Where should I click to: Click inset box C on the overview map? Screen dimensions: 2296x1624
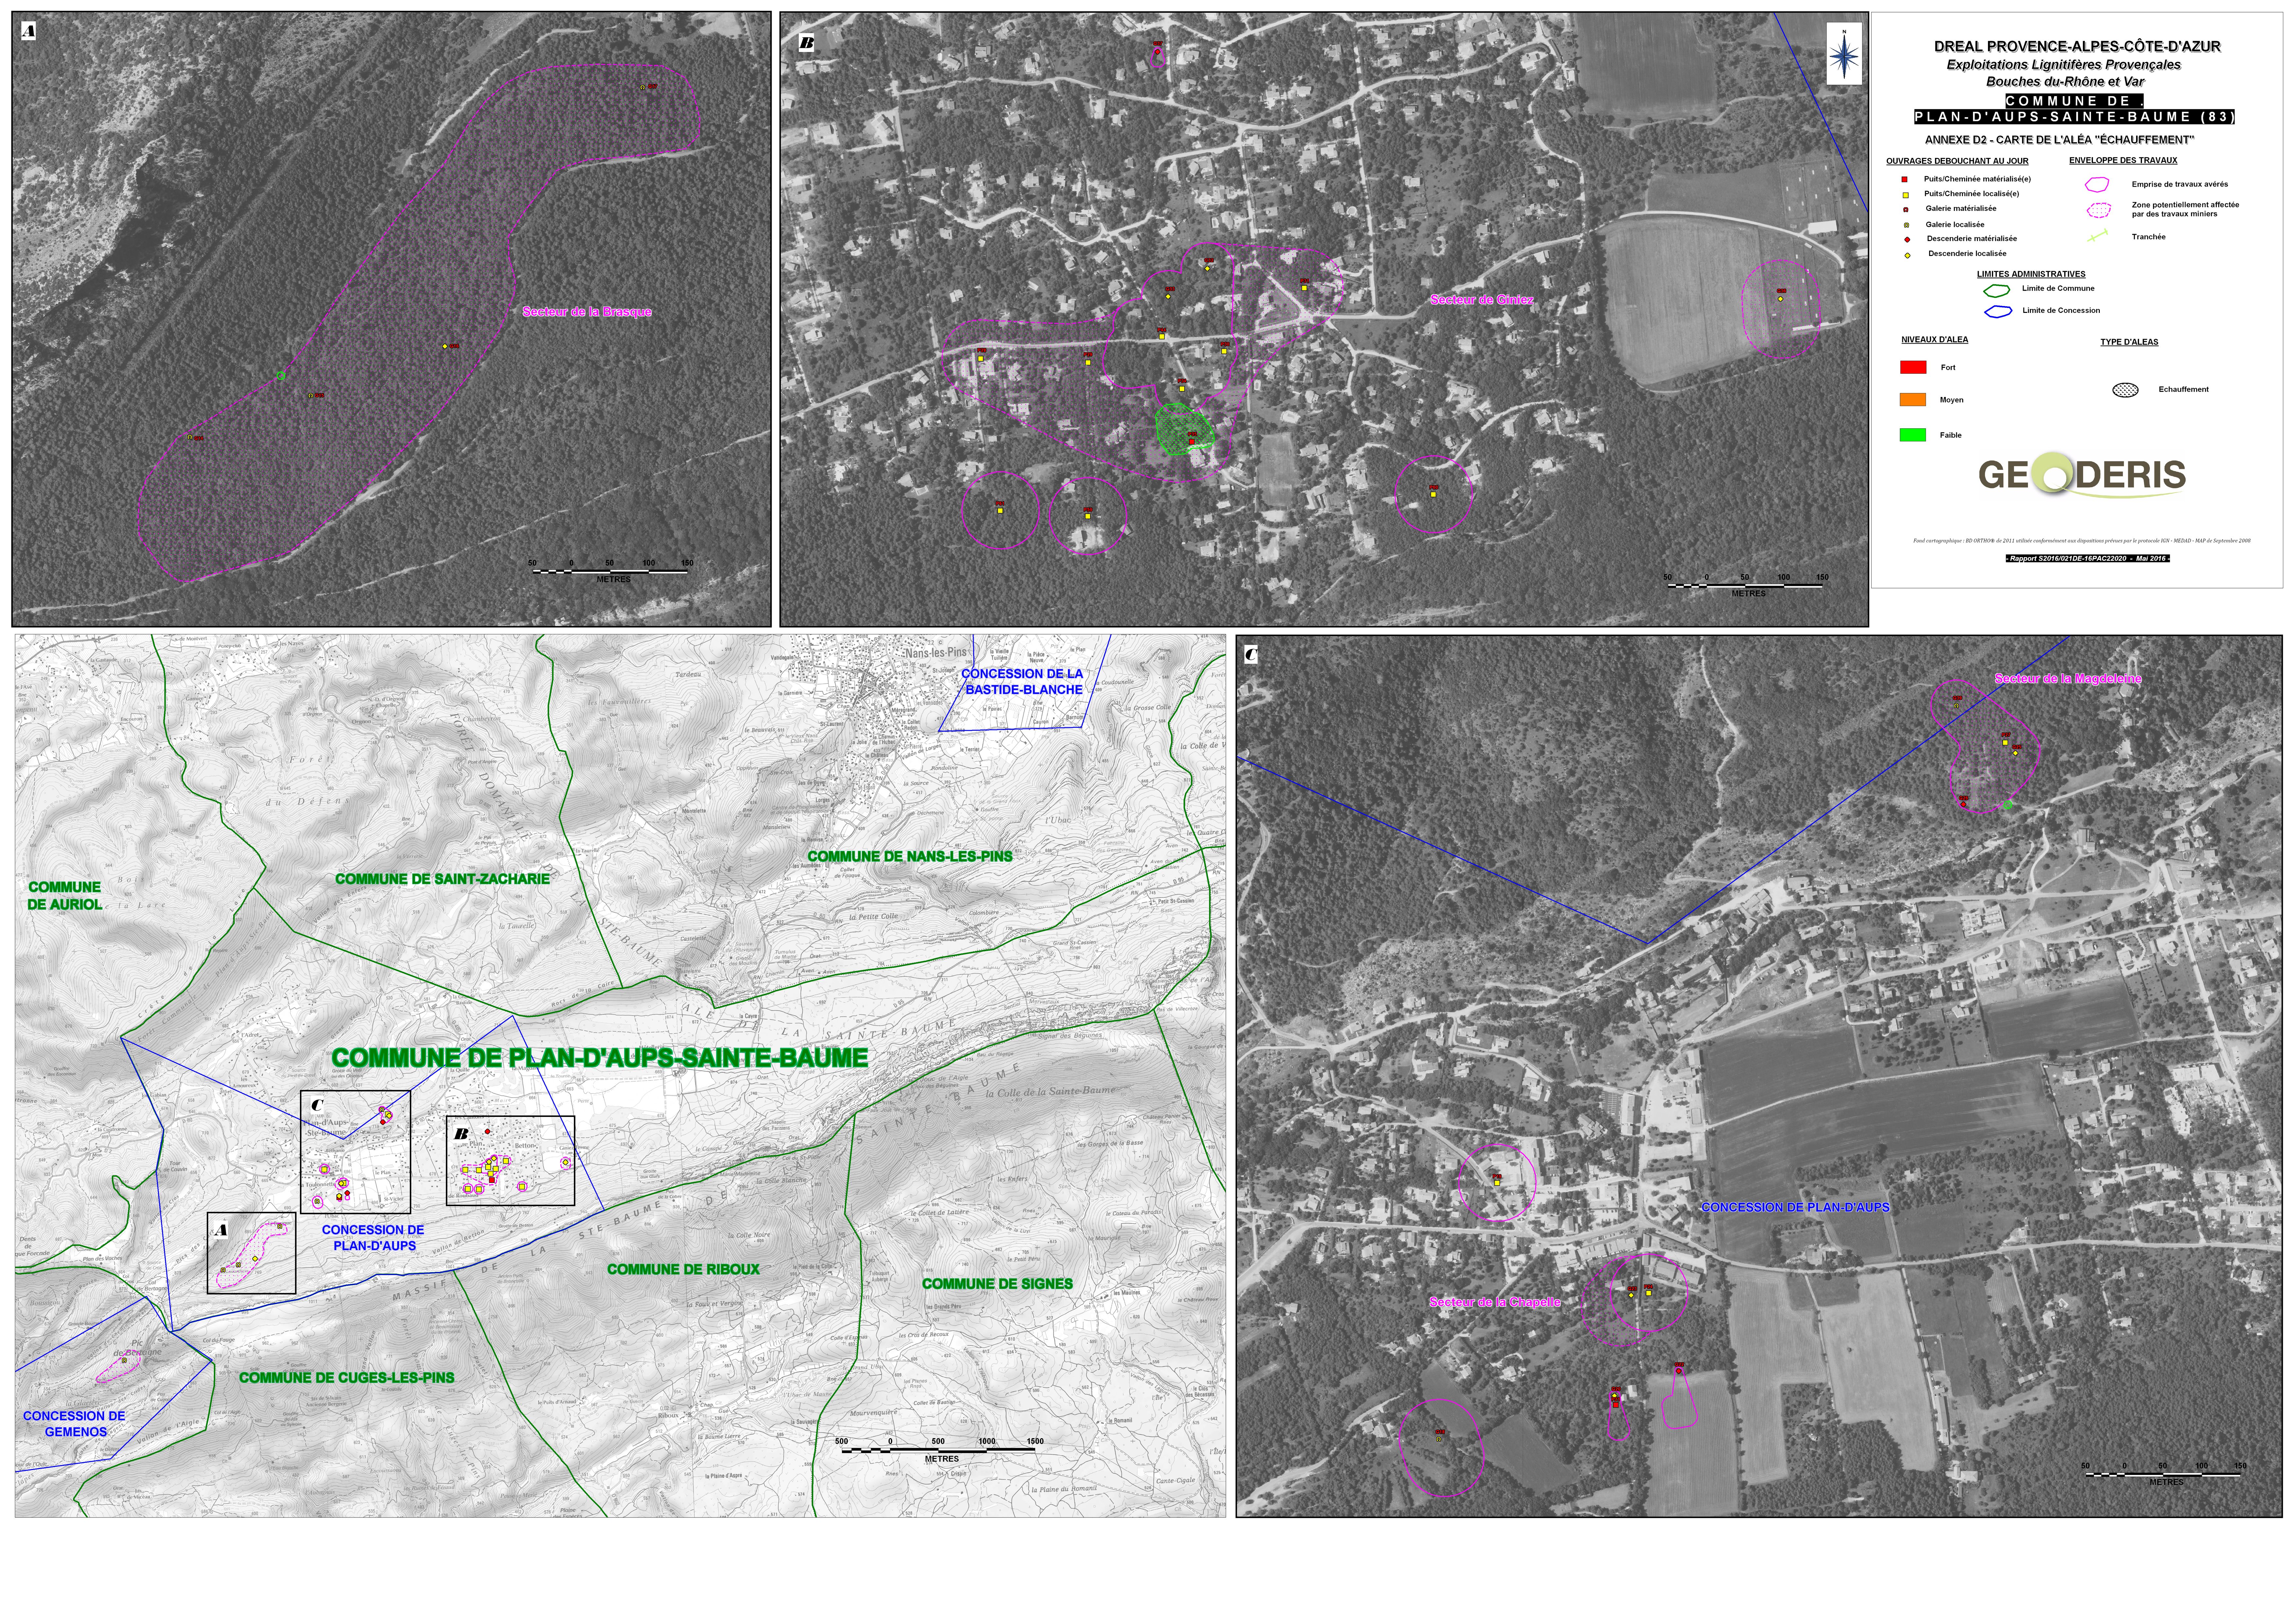pos(355,1152)
